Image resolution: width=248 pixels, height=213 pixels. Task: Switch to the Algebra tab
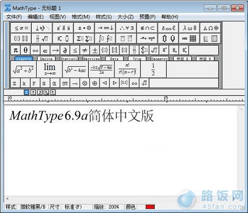(24, 58)
